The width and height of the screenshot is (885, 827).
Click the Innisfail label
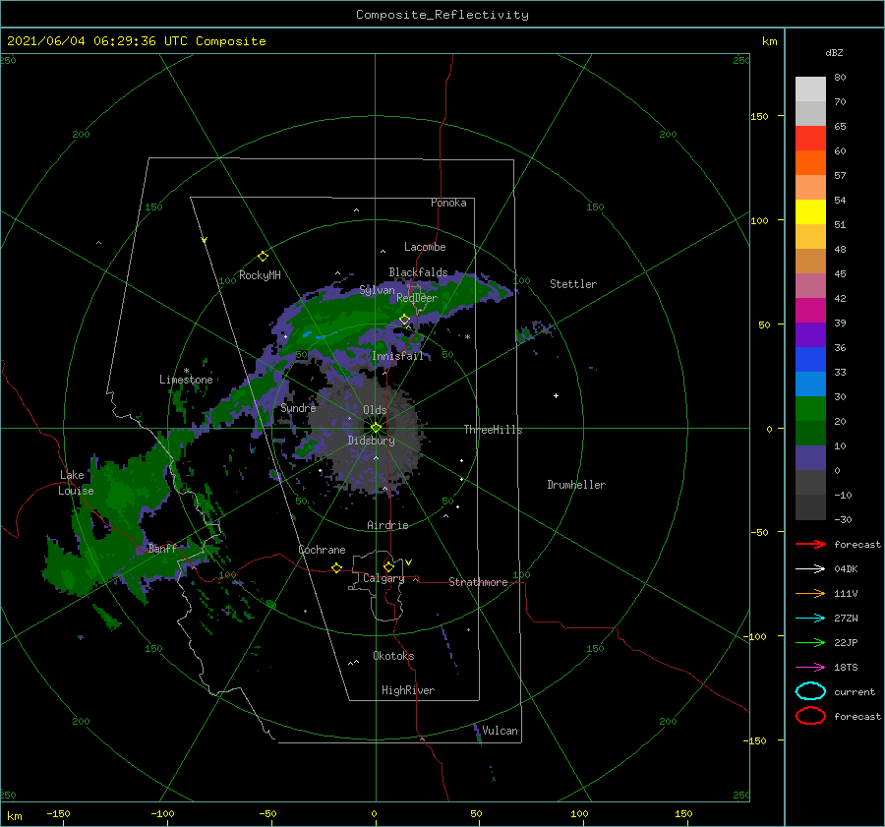397,356
